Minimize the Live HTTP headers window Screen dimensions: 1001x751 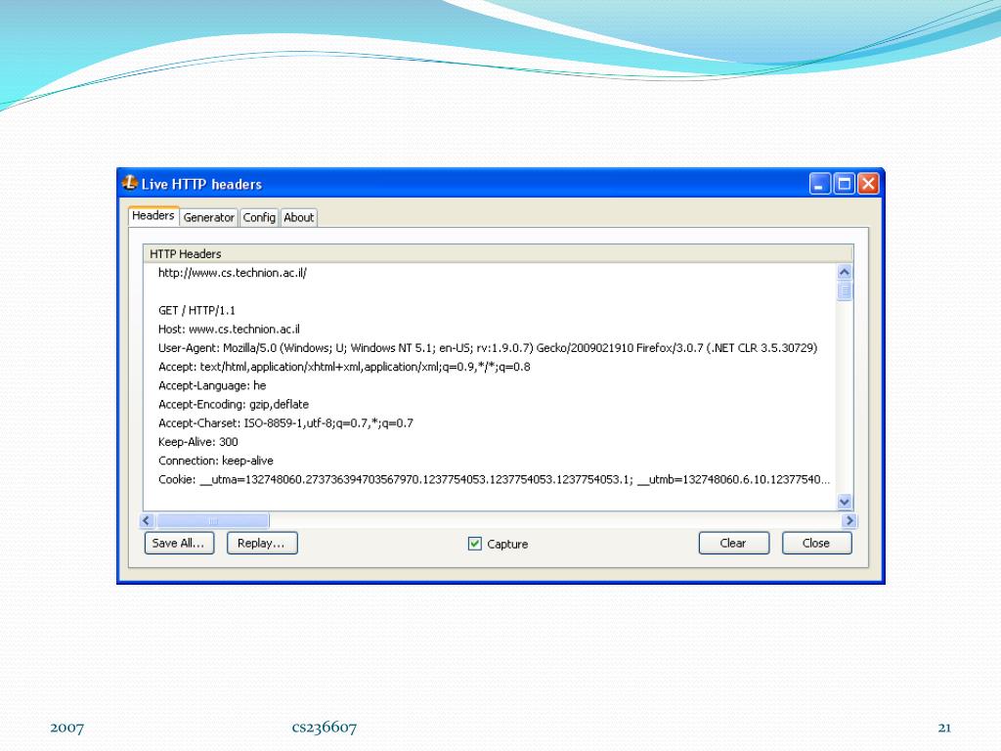820,184
